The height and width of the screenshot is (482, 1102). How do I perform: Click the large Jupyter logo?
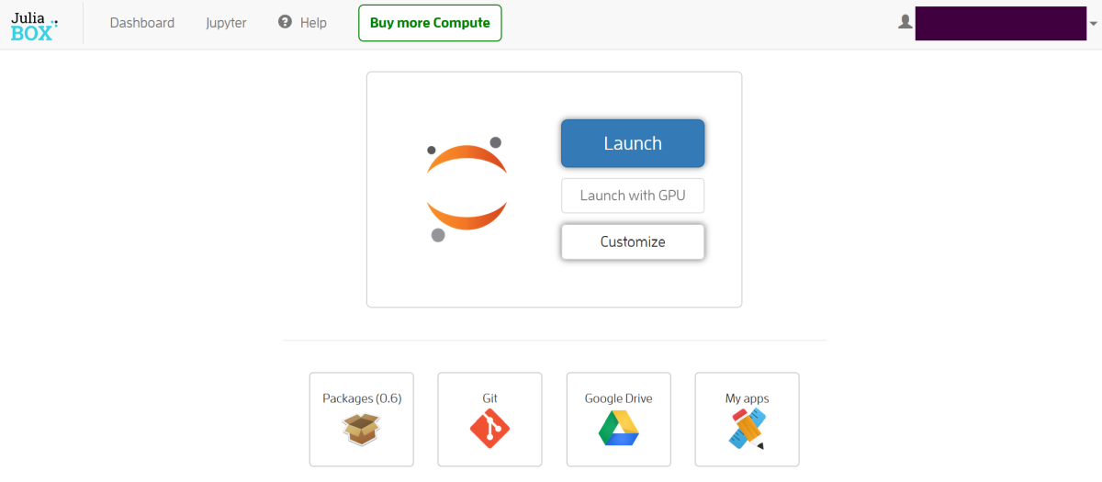[x=466, y=189]
